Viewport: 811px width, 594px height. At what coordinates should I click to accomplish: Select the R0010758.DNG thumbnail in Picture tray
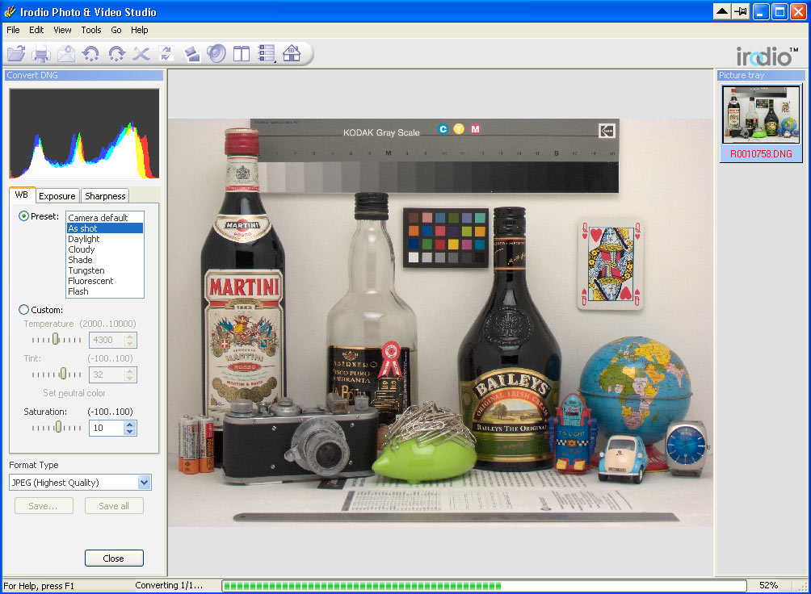[x=760, y=113]
